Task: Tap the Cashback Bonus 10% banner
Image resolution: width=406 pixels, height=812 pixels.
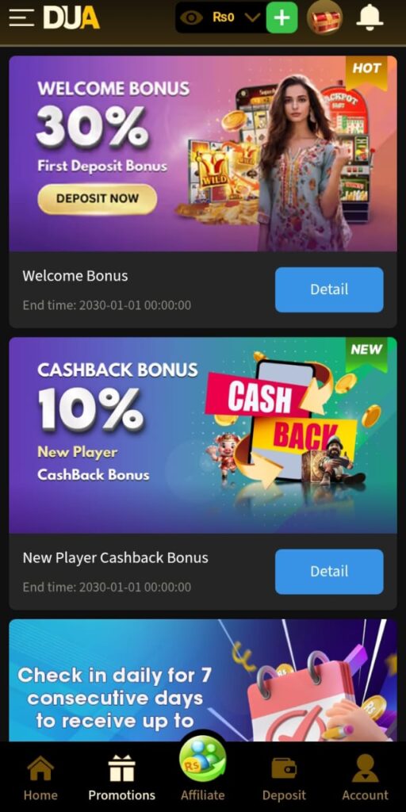Action: (203, 435)
